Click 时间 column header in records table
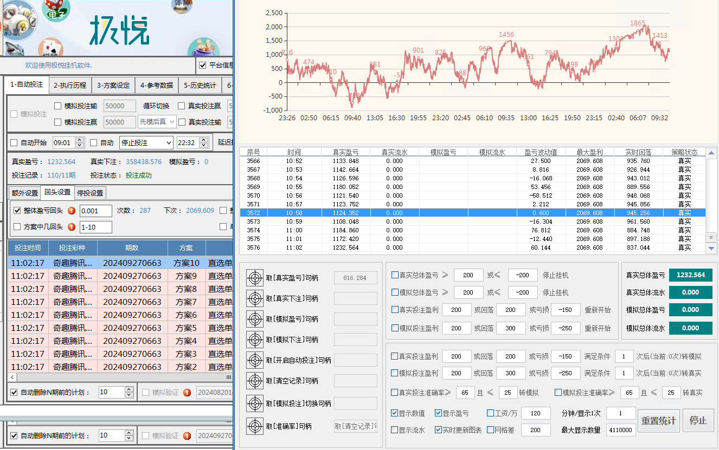Viewport: 719px width, 450px height. (294, 152)
